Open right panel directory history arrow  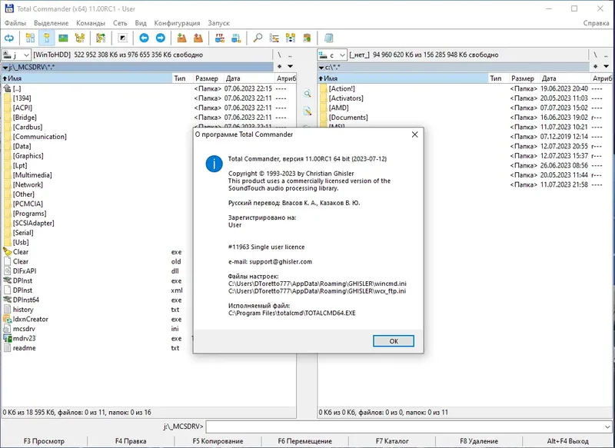tap(607, 67)
